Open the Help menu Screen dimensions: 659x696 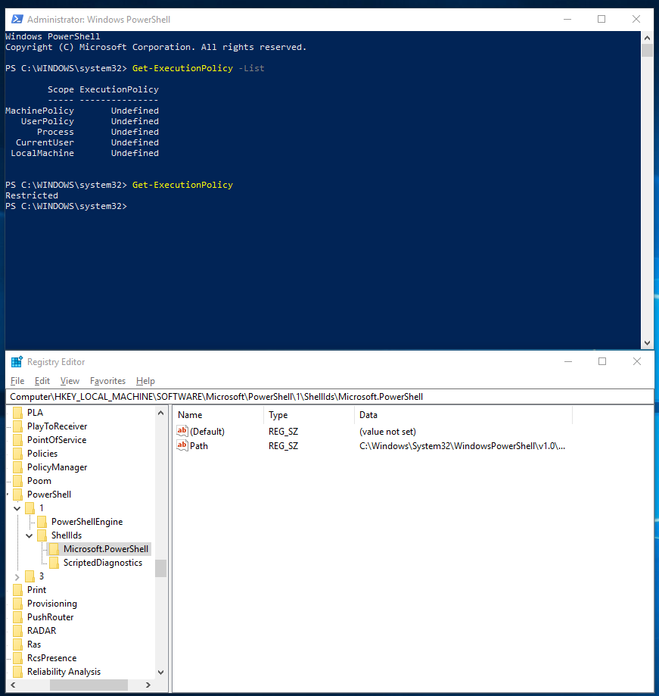pyautogui.click(x=145, y=380)
